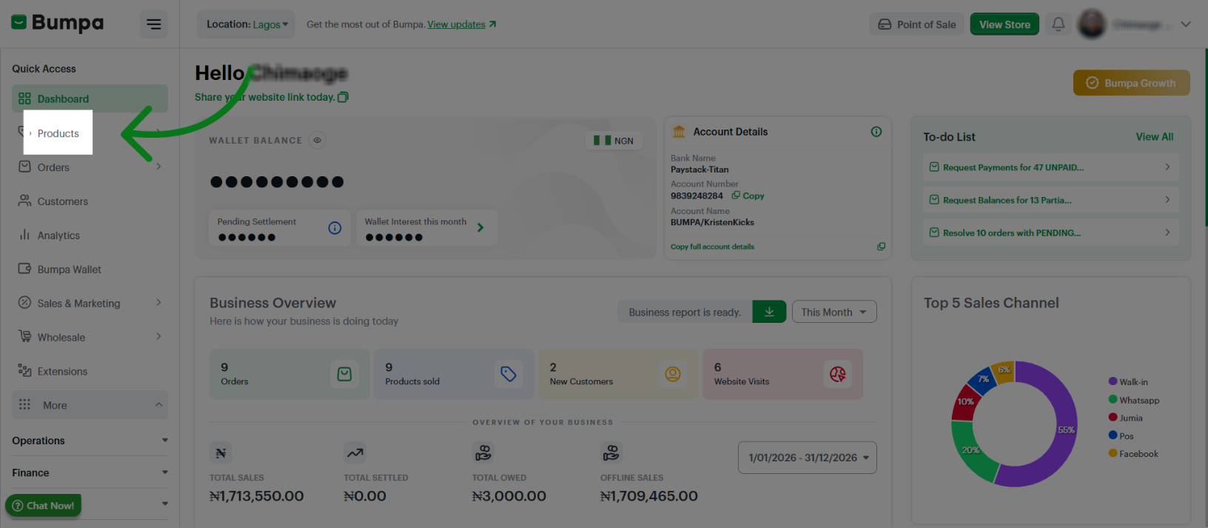
Task: Open Point of Sale
Action: [916, 24]
